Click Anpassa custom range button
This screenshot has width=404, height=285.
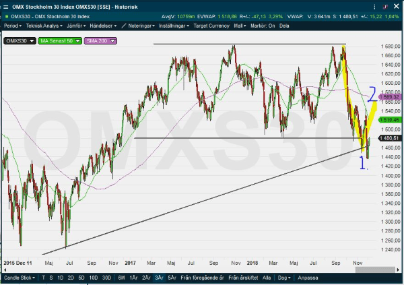click(308, 278)
